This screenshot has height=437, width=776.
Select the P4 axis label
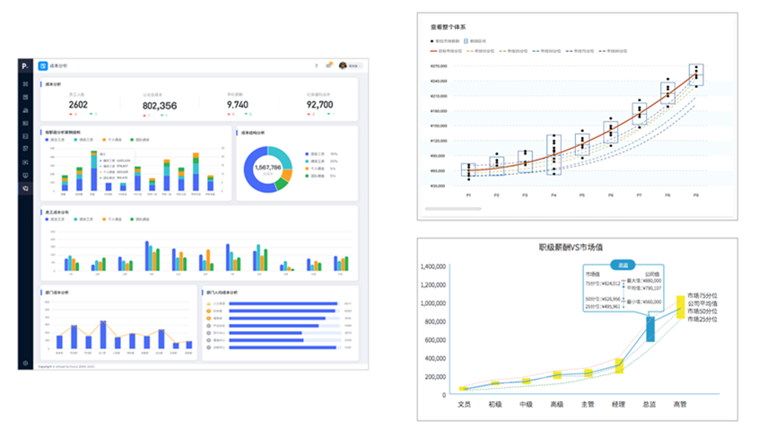click(x=554, y=195)
